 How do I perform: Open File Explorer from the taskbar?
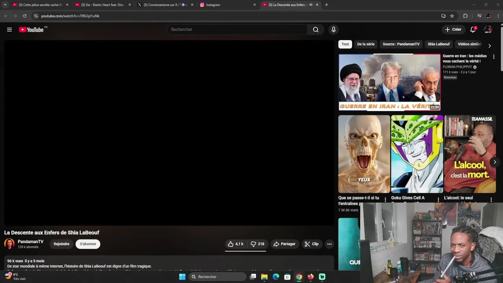tap(264, 277)
